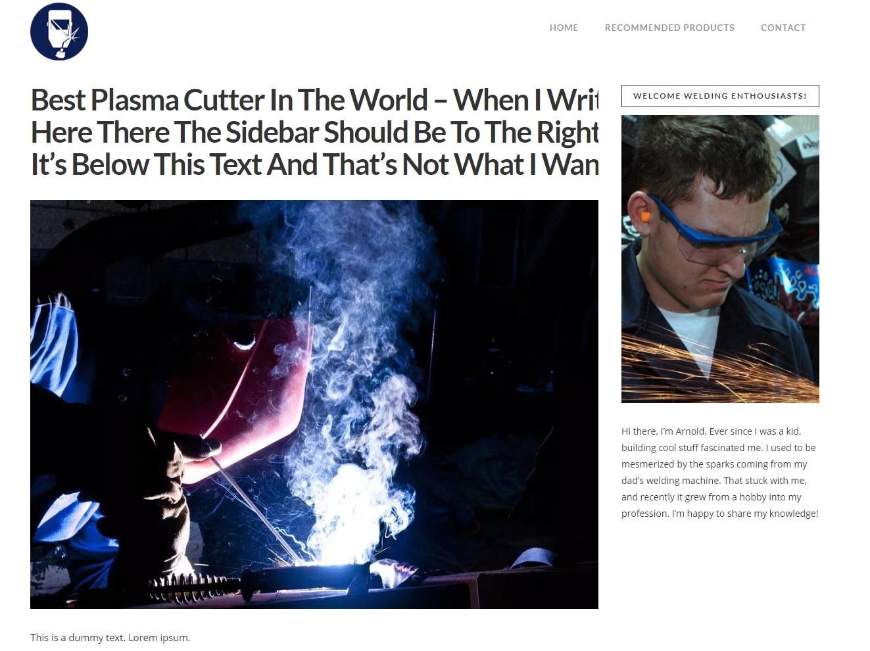Viewport: 870px width, 651px height.
Task: Click the 'It's Below This Text' title line
Action: [x=314, y=164]
